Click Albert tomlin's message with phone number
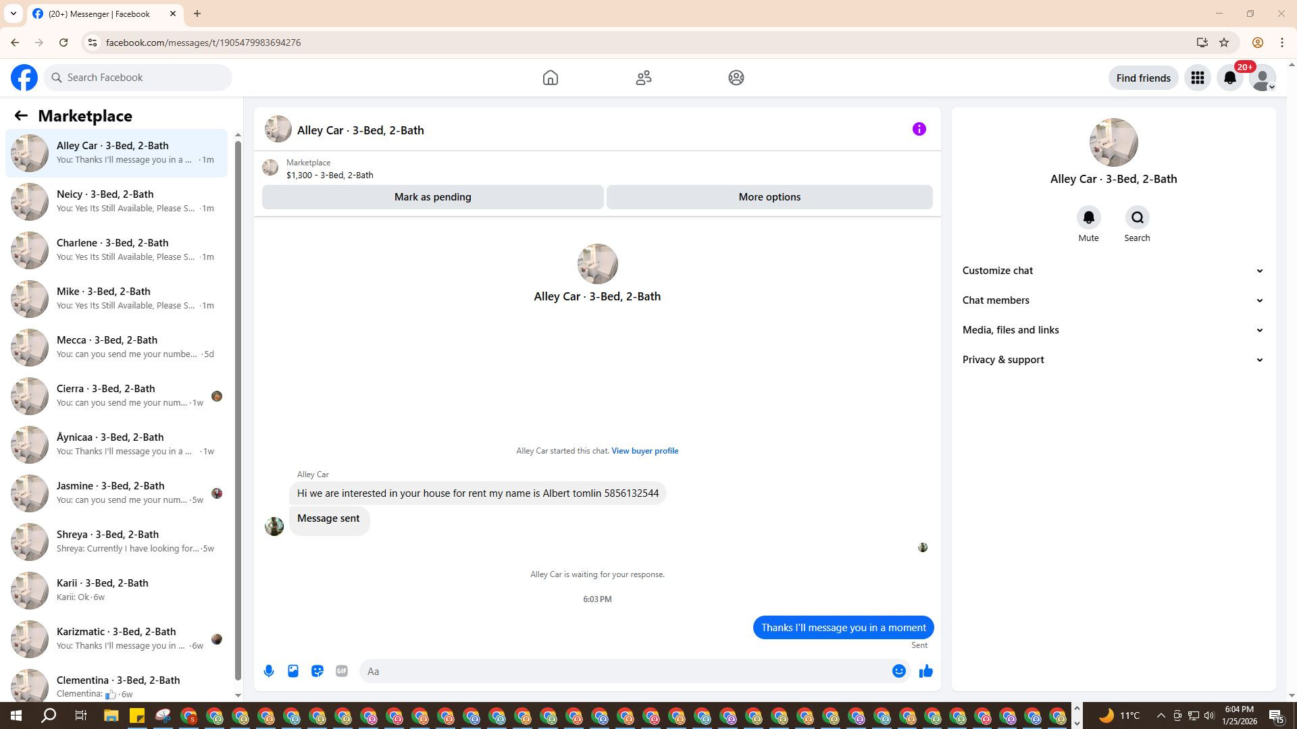Viewport: 1297px width, 729px height. tap(478, 493)
